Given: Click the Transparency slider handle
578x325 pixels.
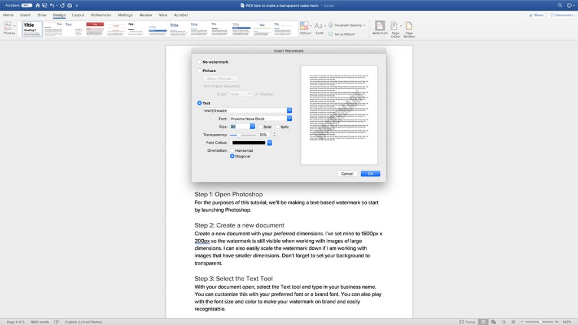Looking at the screenshot, I should pyautogui.click(x=239, y=135).
